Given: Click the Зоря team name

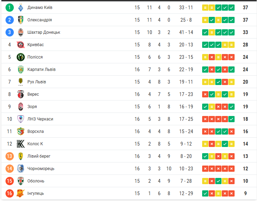Looking at the screenshot, I should (32, 107).
